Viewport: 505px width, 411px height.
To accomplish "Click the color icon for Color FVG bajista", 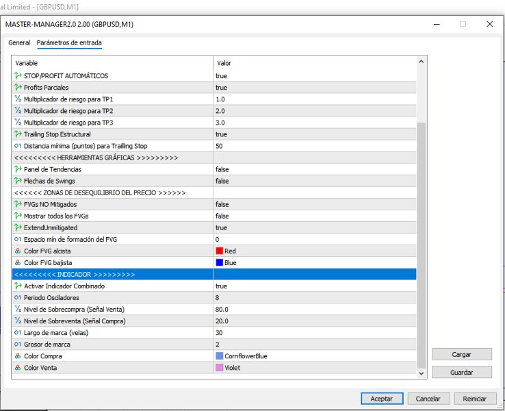I will [x=18, y=263].
